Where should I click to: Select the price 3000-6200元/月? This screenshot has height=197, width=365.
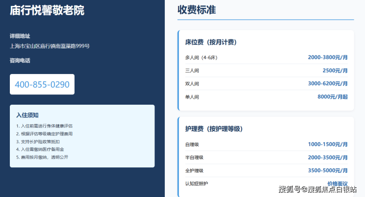[x=328, y=83]
